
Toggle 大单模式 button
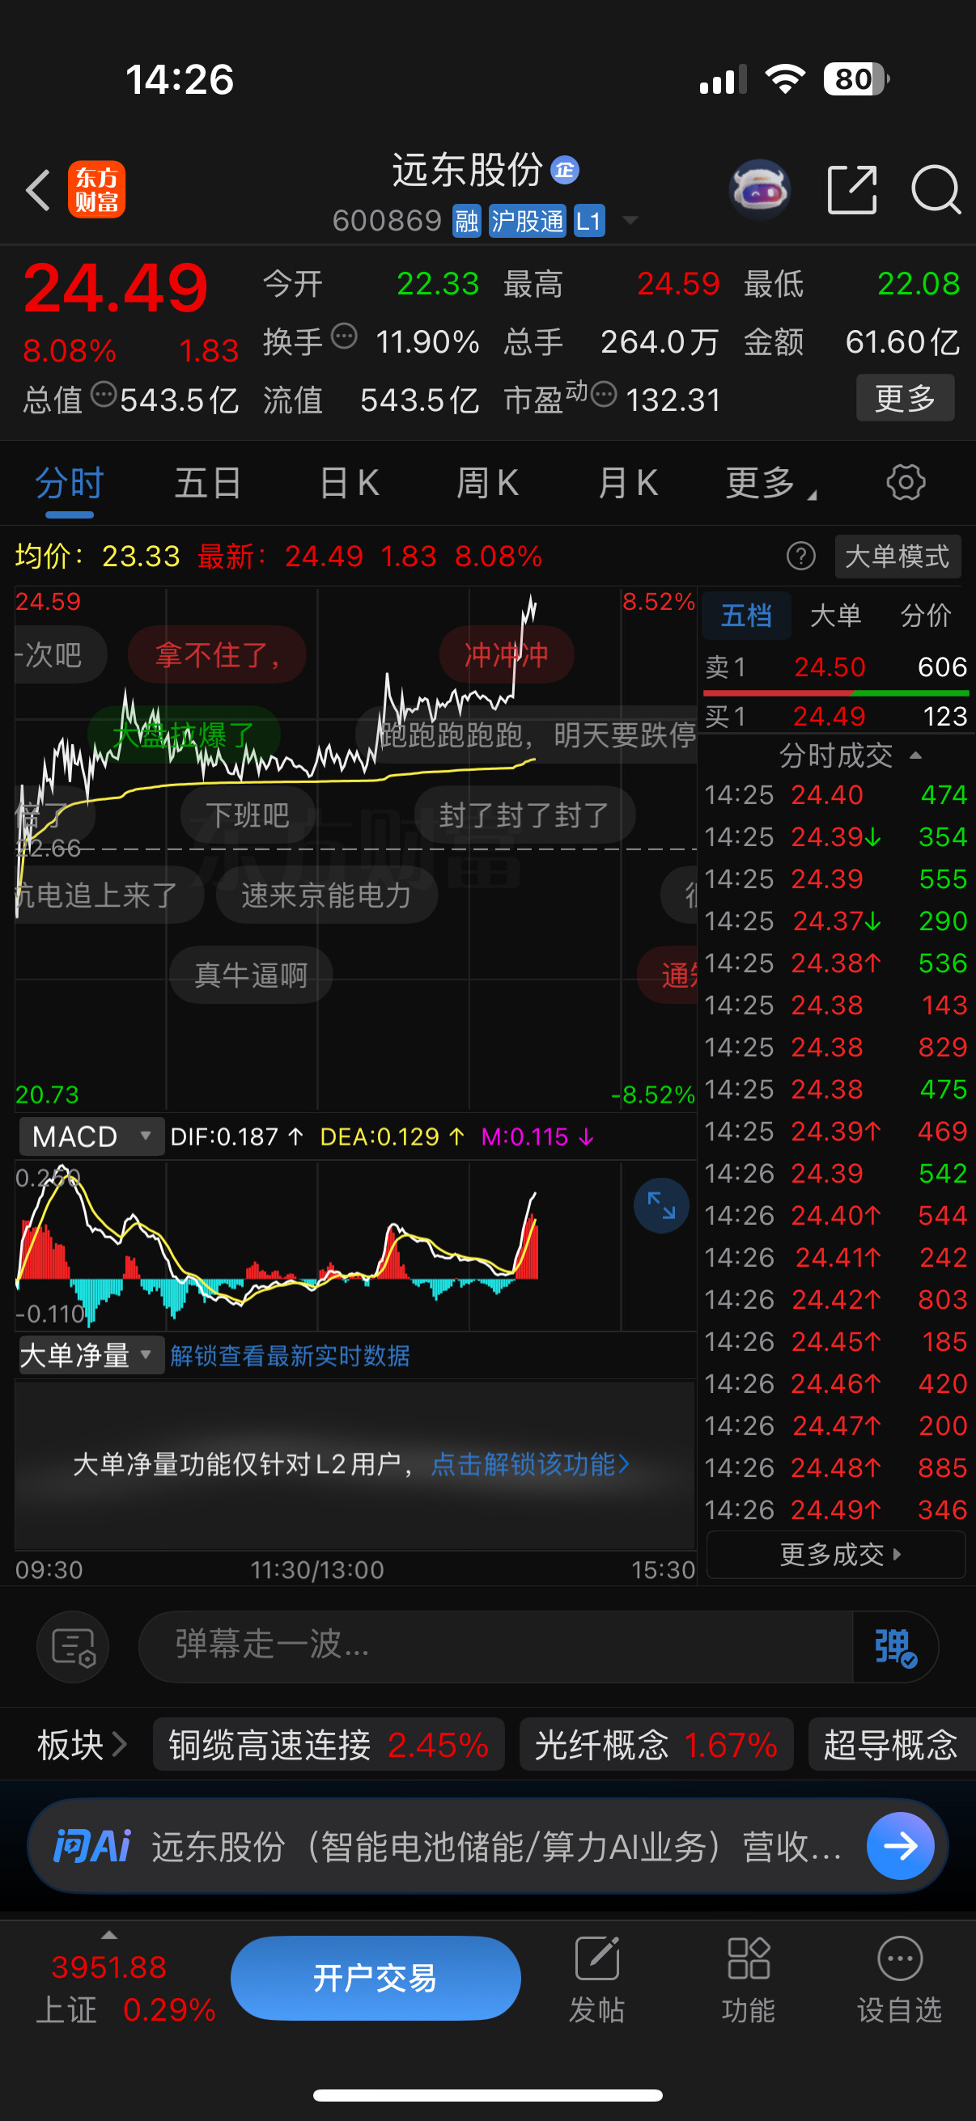[x=897, y=557]
